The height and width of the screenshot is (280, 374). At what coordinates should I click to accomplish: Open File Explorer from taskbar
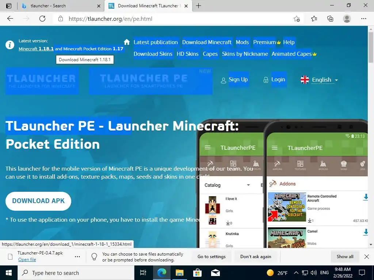coord(180,273)
